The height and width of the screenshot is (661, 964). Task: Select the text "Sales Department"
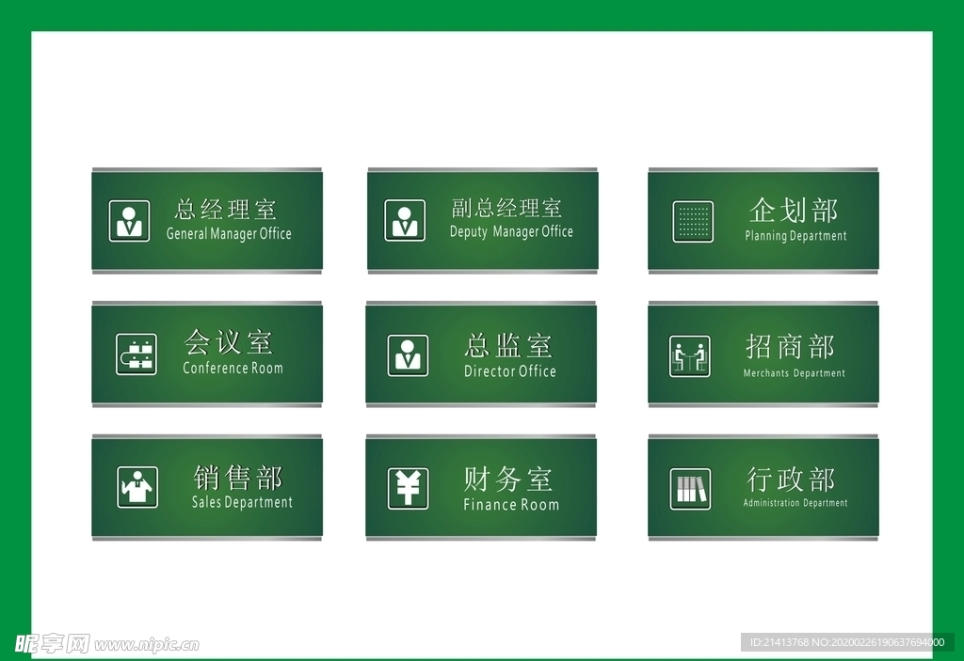[x=242, y=502]
